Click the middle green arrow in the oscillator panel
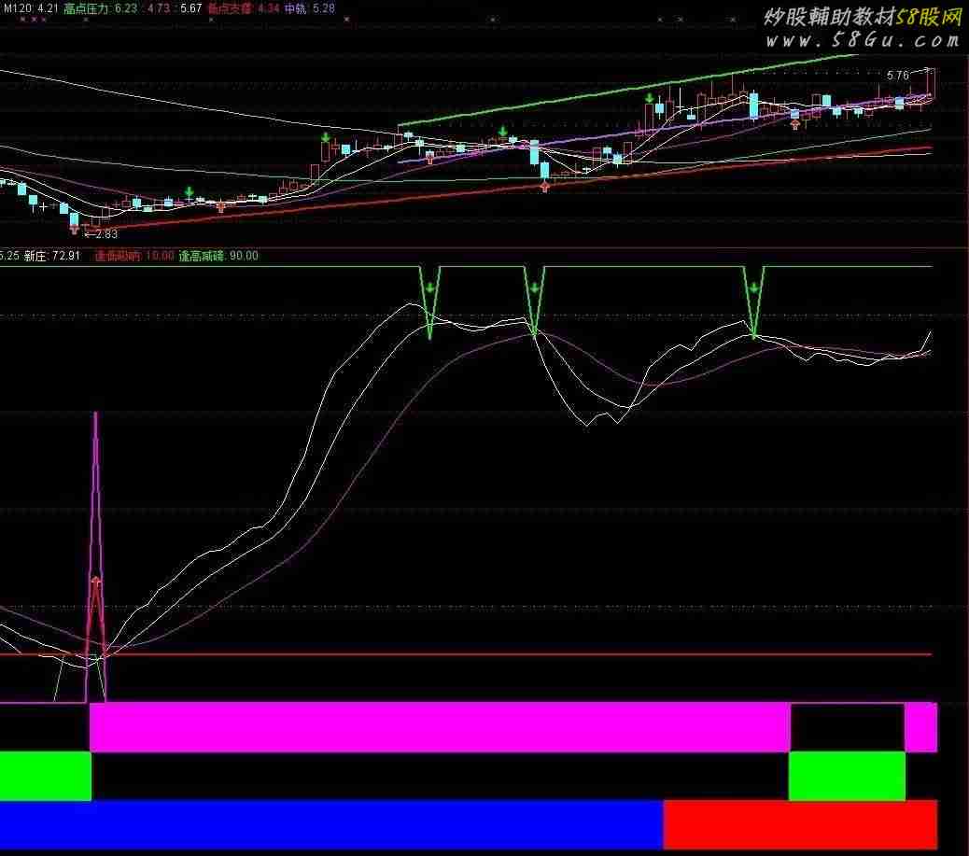This screenshot has height=856, width=969. 534,288
